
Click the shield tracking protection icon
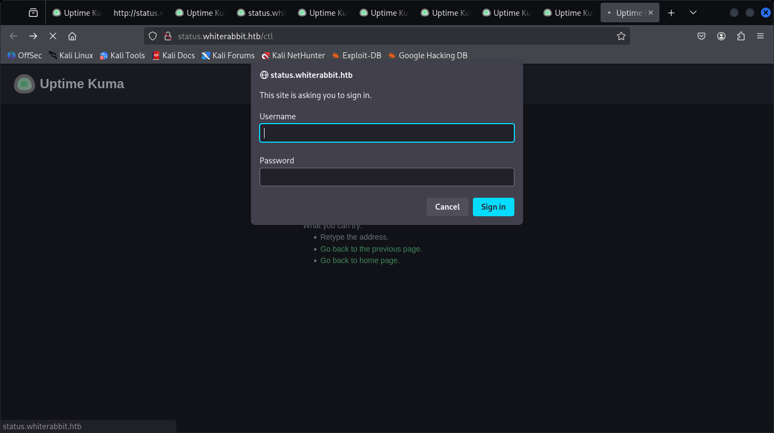tap(153, 36)
